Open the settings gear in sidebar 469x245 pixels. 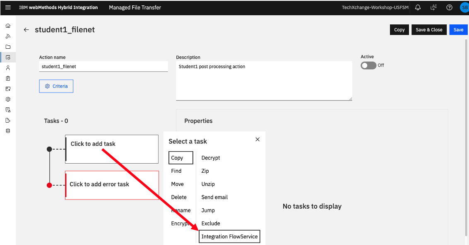click(8, 100)
